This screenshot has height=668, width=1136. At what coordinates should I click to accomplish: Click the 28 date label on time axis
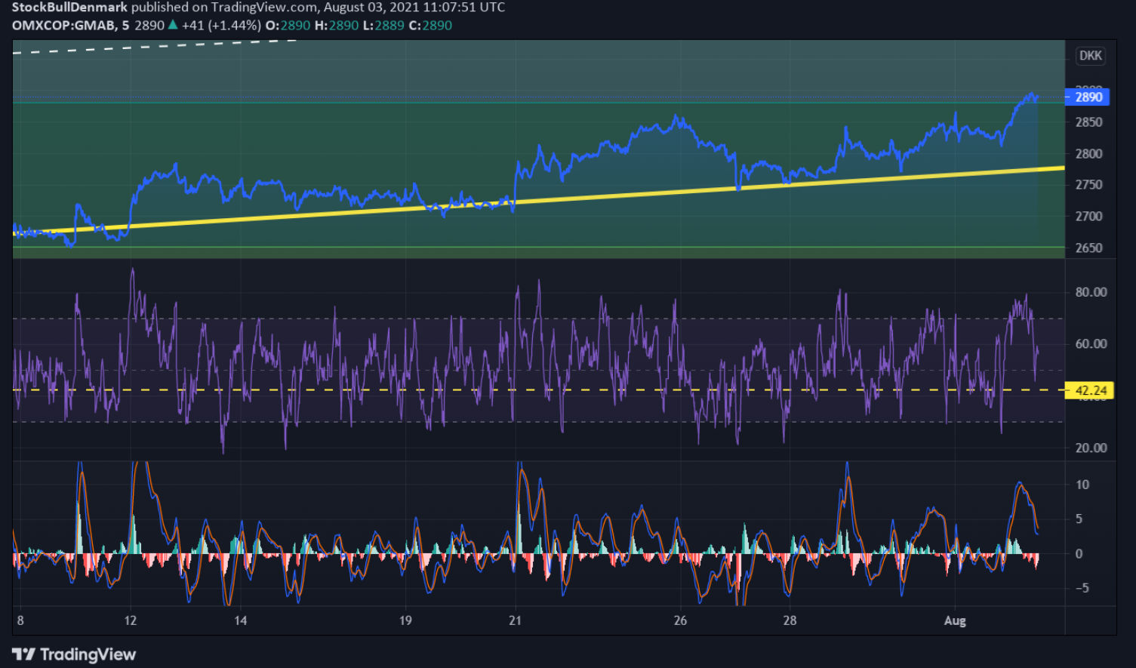(790, 620)
